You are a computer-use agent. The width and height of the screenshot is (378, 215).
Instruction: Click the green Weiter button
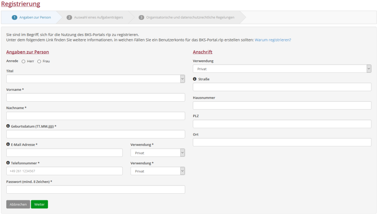[x=39, y=205]
